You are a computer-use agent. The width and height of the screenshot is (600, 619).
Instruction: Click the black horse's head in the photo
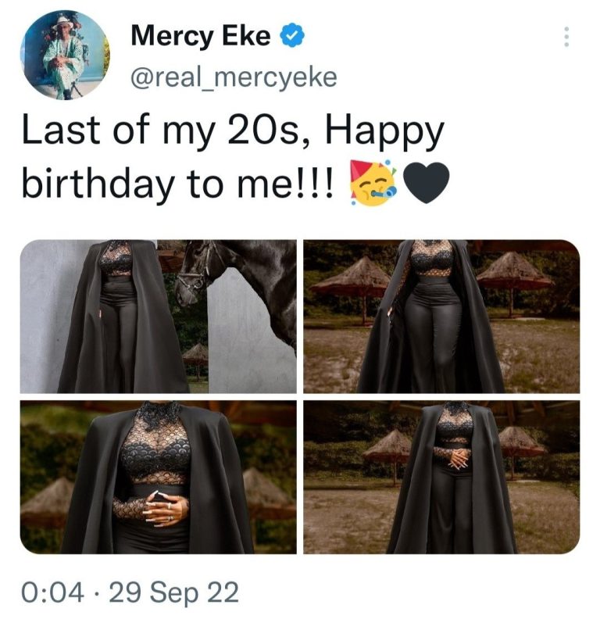197,275
